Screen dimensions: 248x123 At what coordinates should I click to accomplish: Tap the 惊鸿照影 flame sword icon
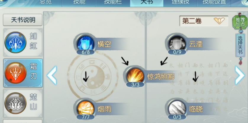(135, 75)
